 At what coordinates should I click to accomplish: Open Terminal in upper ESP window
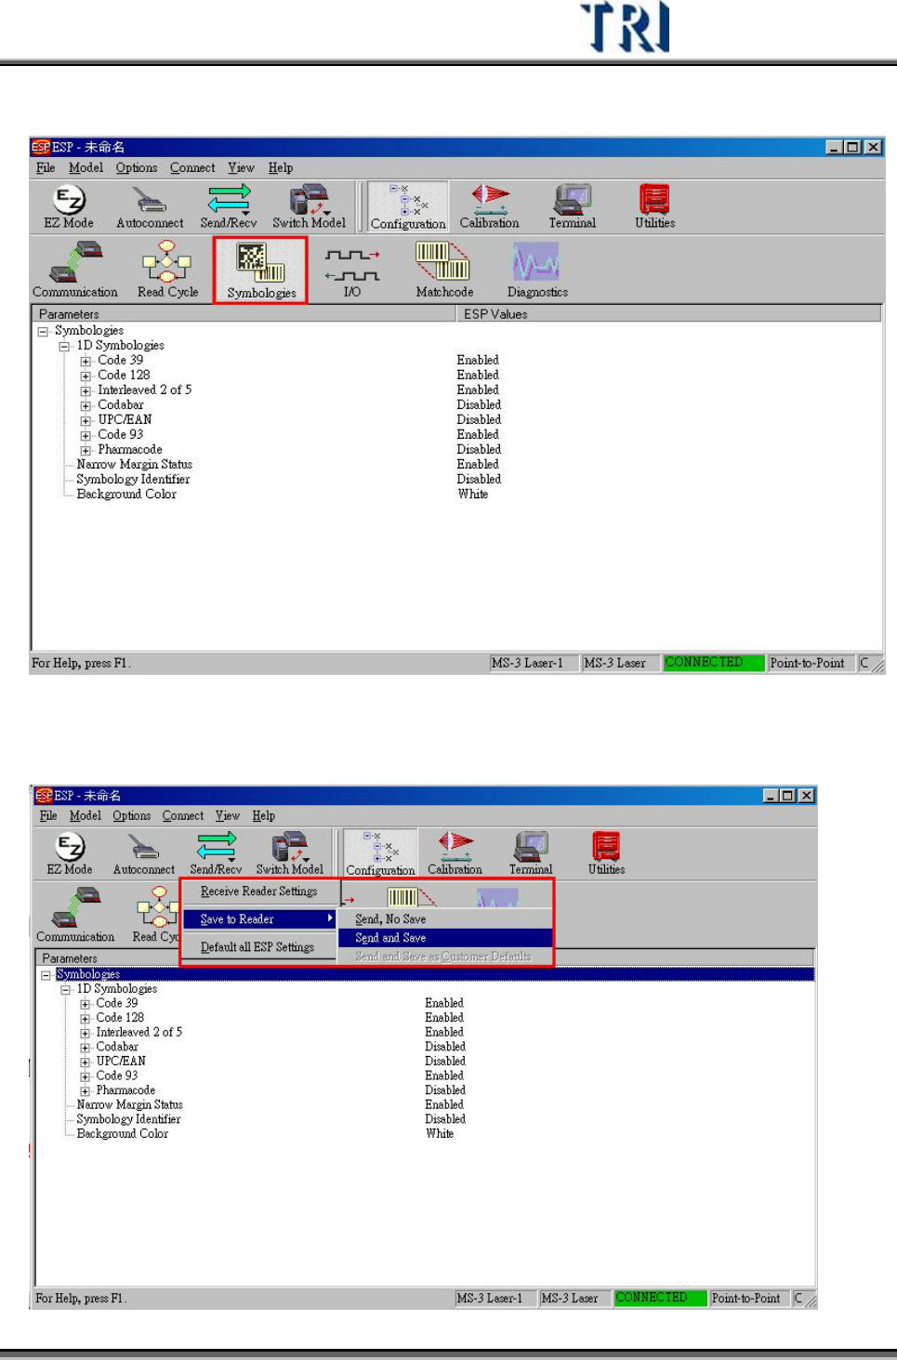[573, 206]
